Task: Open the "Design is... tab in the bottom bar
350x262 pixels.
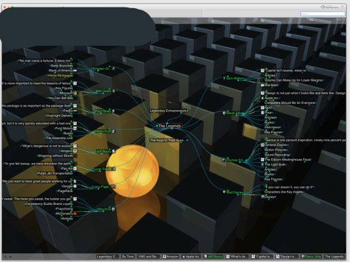Action: [x=287, y=257]
